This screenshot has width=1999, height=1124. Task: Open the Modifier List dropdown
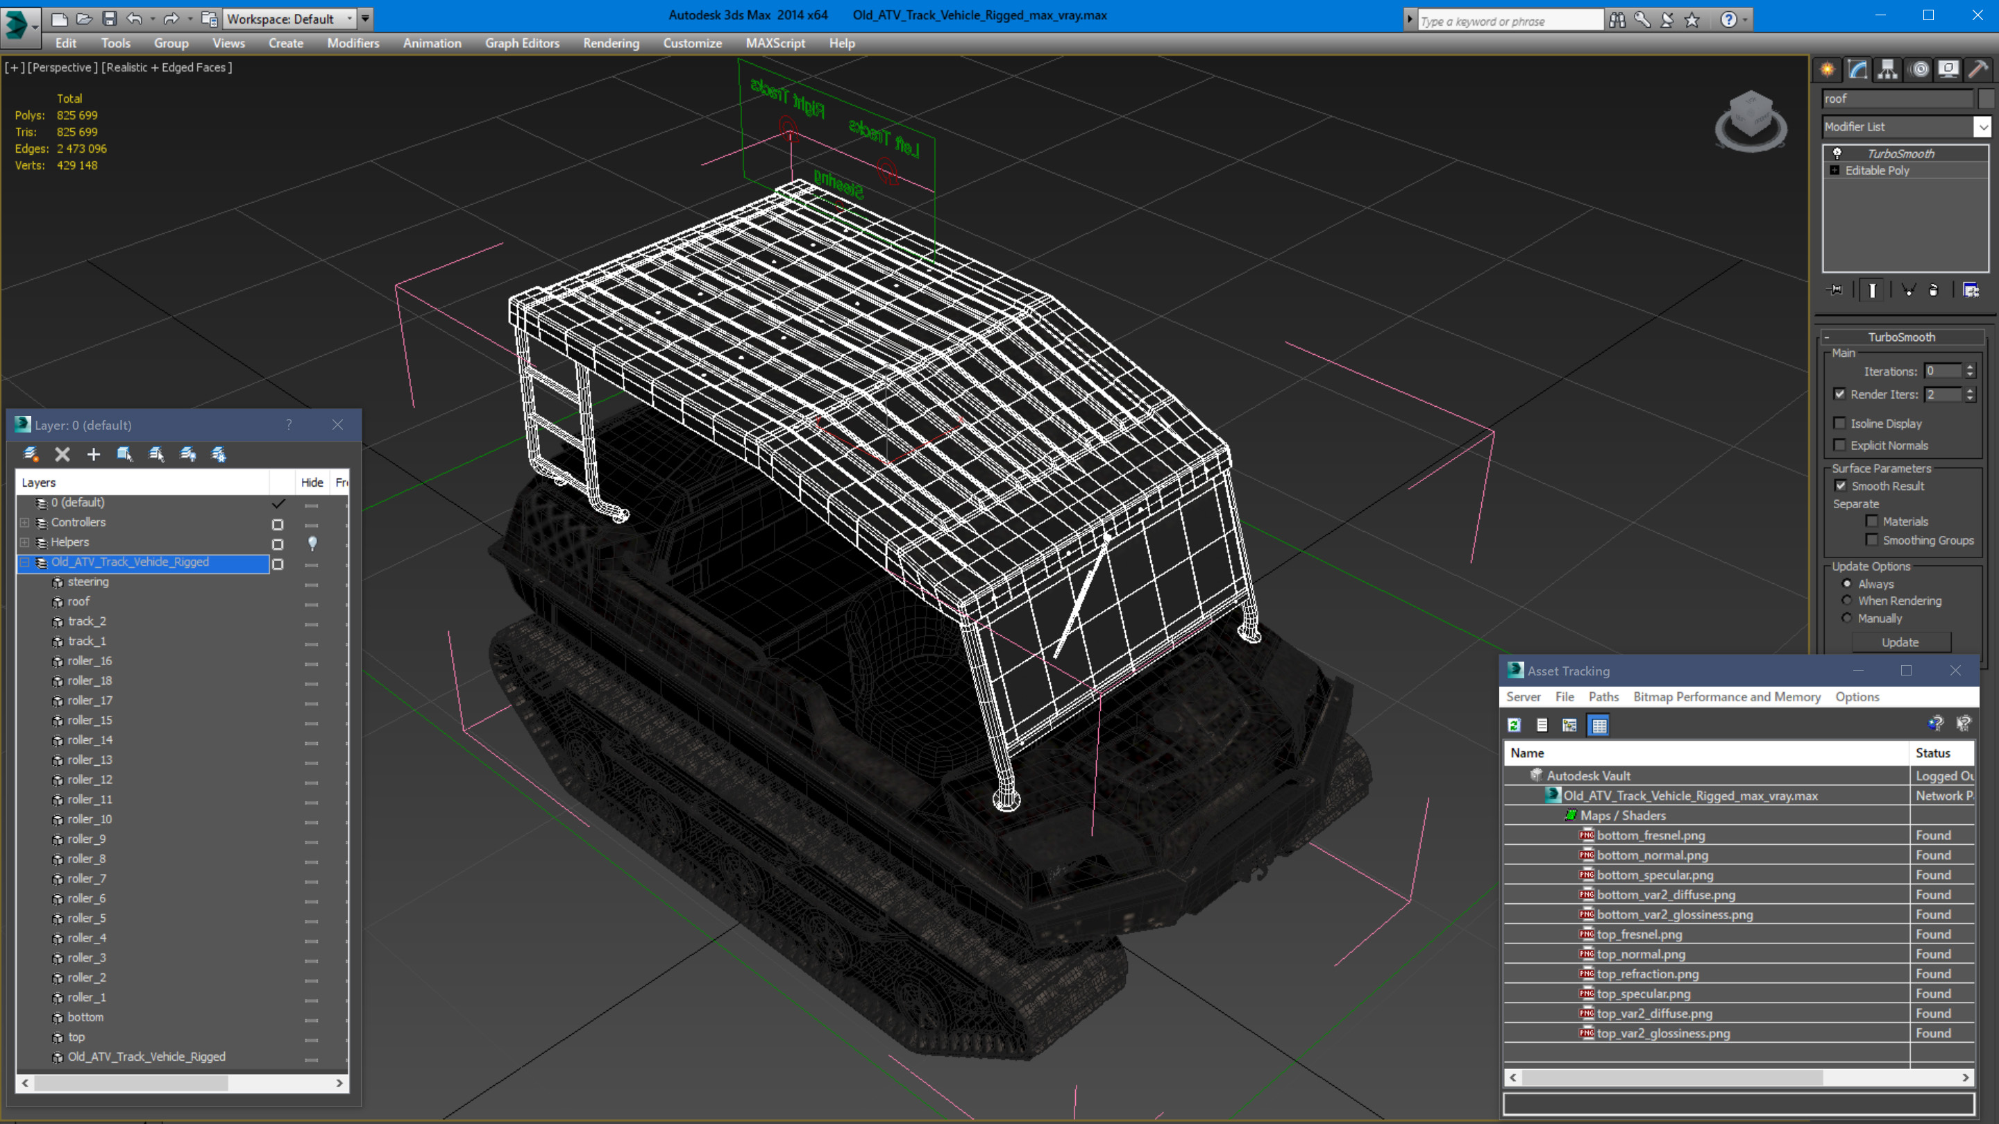[1983, 126]
